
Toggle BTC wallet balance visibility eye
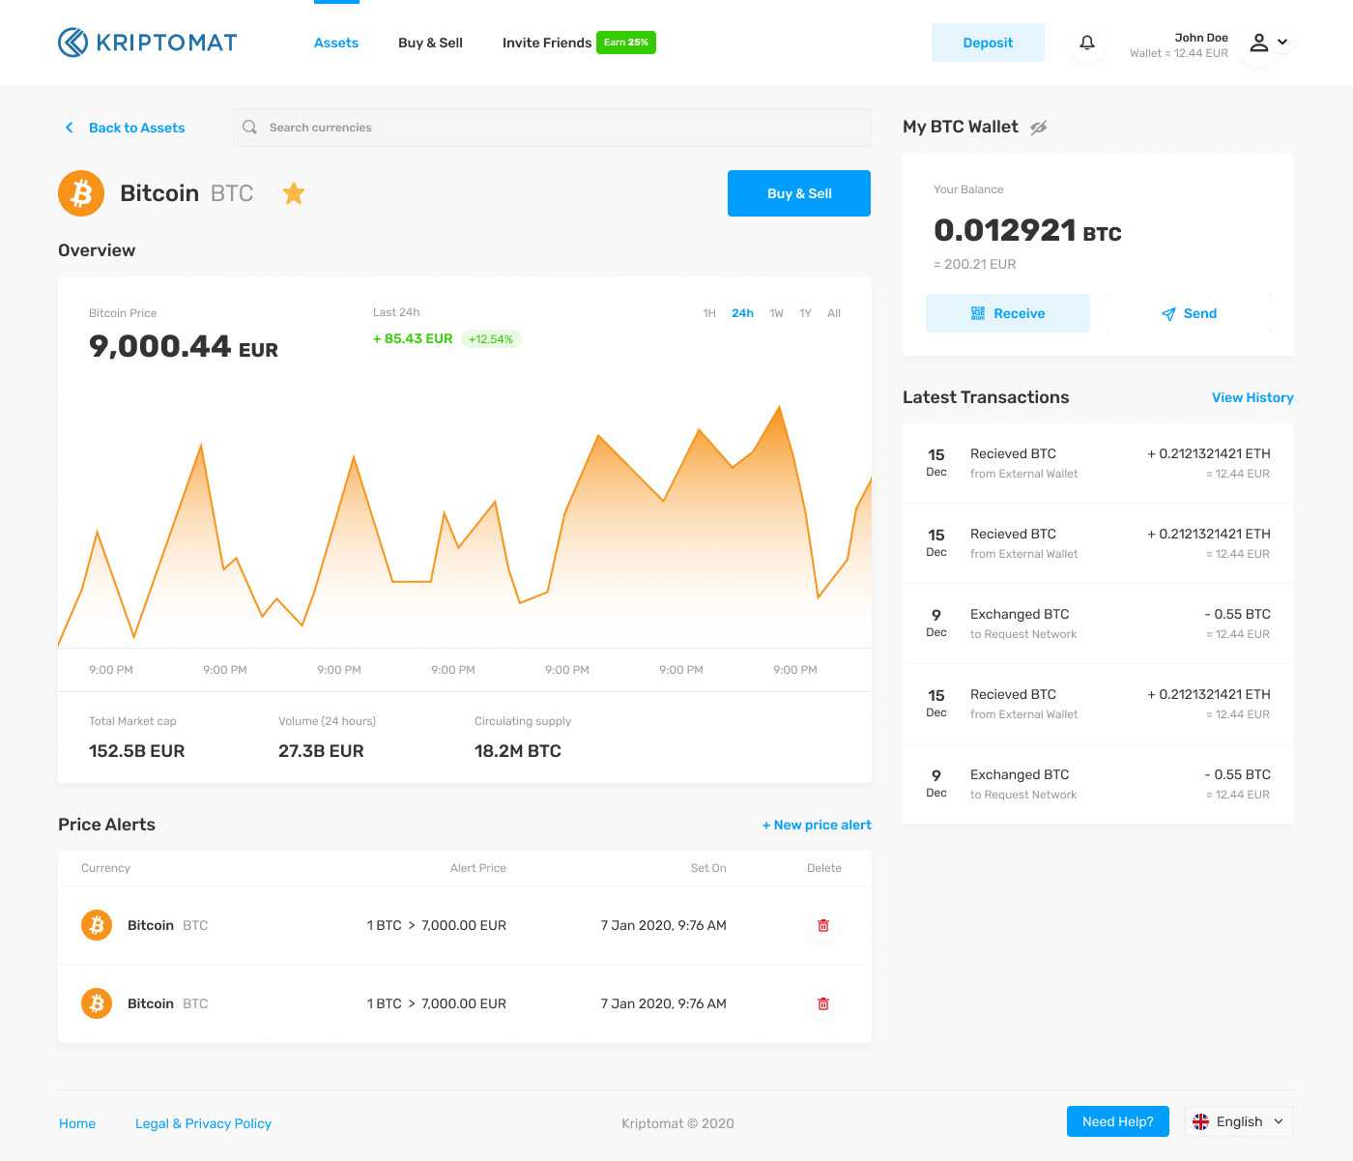(x=1039, y=128)
